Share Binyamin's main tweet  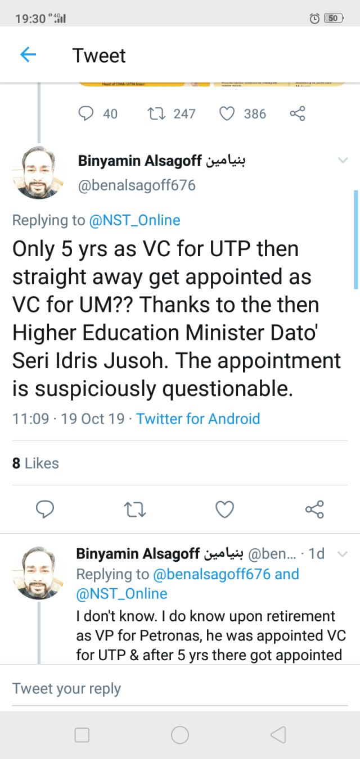click(314, 510)
